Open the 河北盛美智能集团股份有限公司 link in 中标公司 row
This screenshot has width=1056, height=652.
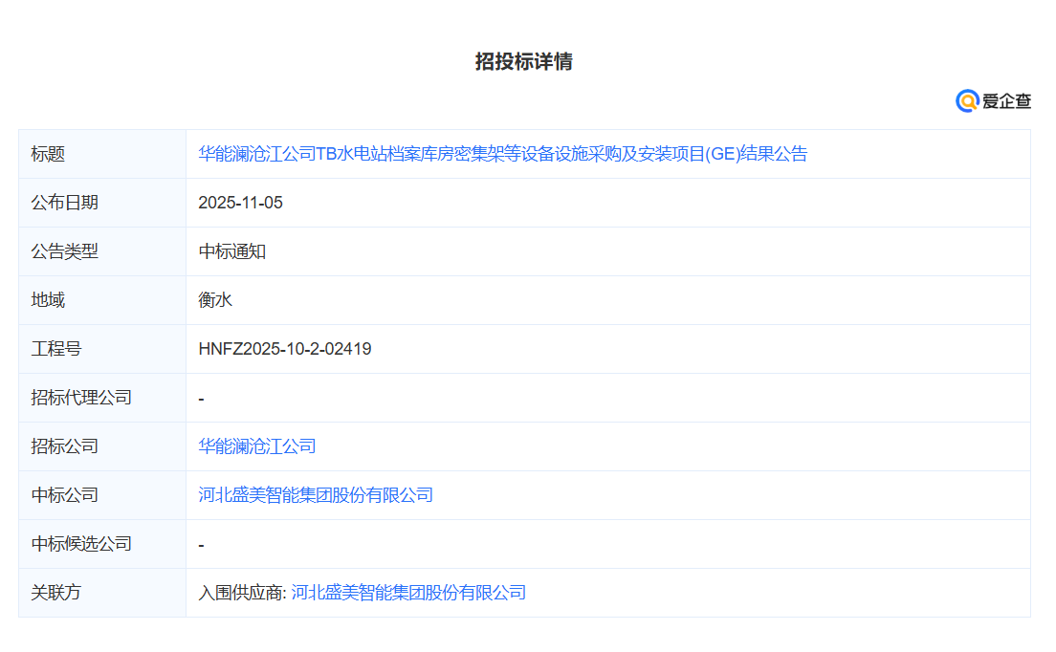pyautogui.click(x=316, y=494)
